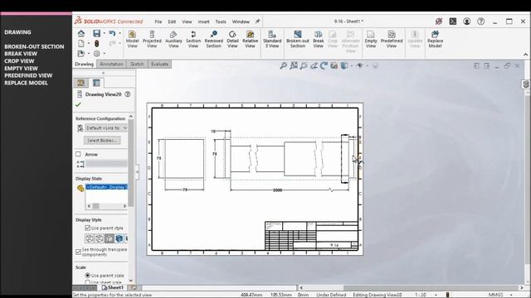Image resolution: width=531 pixels, height=298 pixels.
Task: Open the options gear icon
Action: pyautogui.click(x=96, y=53)
